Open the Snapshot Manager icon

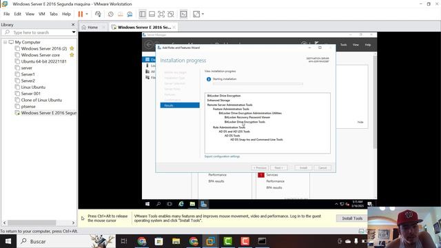click(130, 14)
